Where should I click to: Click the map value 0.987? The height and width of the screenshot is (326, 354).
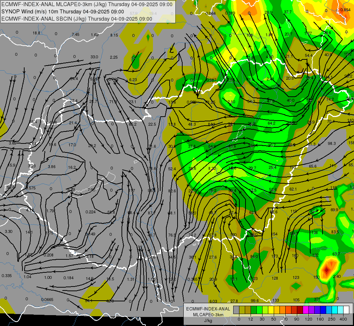211,80
